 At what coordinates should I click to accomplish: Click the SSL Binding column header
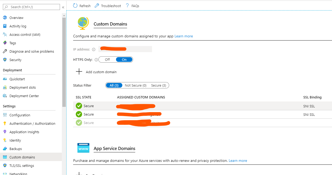pyautogui.click(x=312, y=97)
